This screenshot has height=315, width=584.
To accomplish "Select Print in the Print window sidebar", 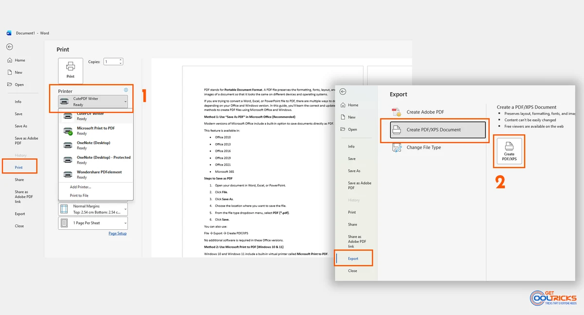I will [x=19, y=167].
